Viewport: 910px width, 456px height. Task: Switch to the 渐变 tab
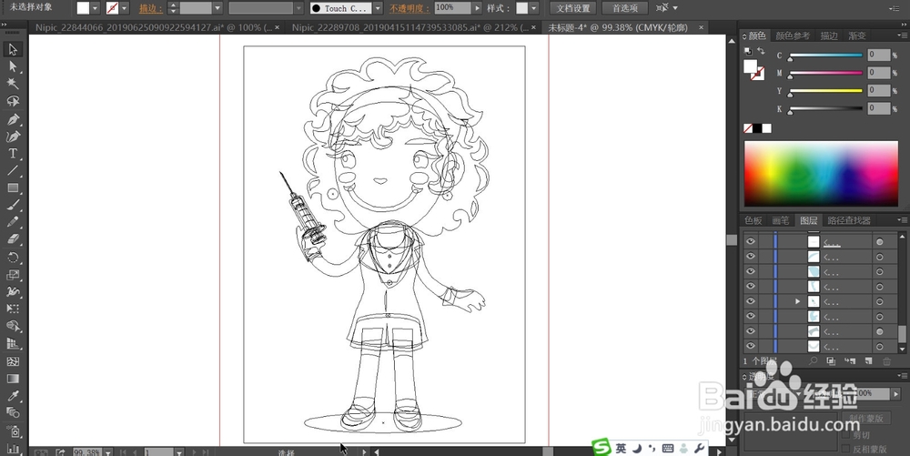pyautogui.click(x=857, y=36)
